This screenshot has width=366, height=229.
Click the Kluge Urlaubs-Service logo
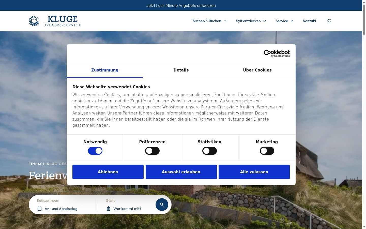(55, 21)
